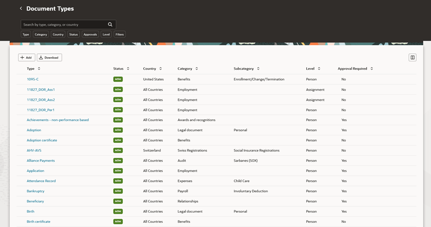The image size is (431, 227).
Task: Click Assignment level for 11827_DOR_Ass1
Action: point(315,90)
